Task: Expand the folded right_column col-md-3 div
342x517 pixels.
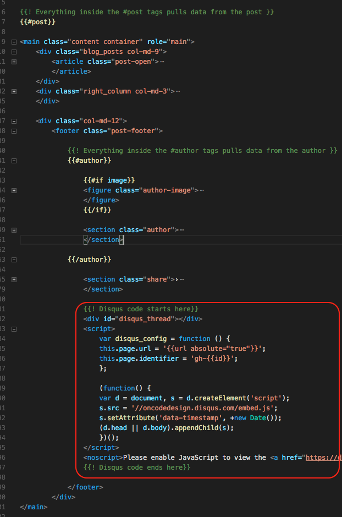Action: point(14,91)
